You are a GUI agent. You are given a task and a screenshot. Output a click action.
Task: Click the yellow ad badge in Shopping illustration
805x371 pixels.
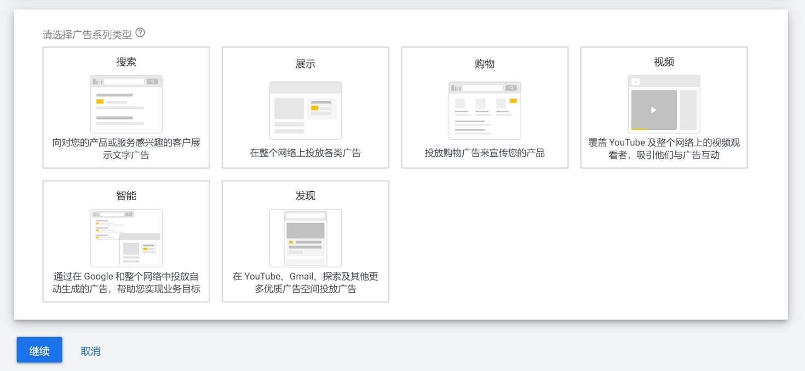pyautogui.click(x=512, y=100)
